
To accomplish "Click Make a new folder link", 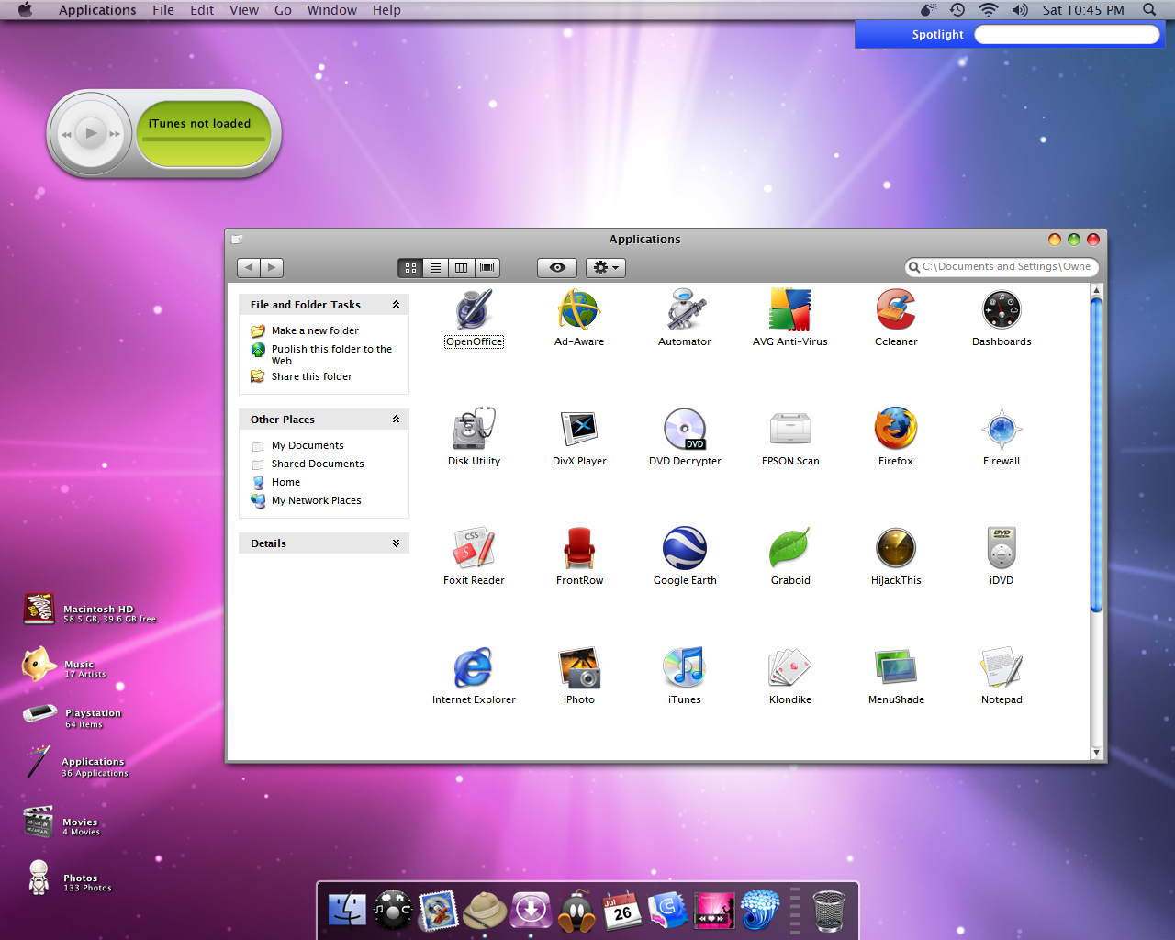I will [x=315, y=330].
